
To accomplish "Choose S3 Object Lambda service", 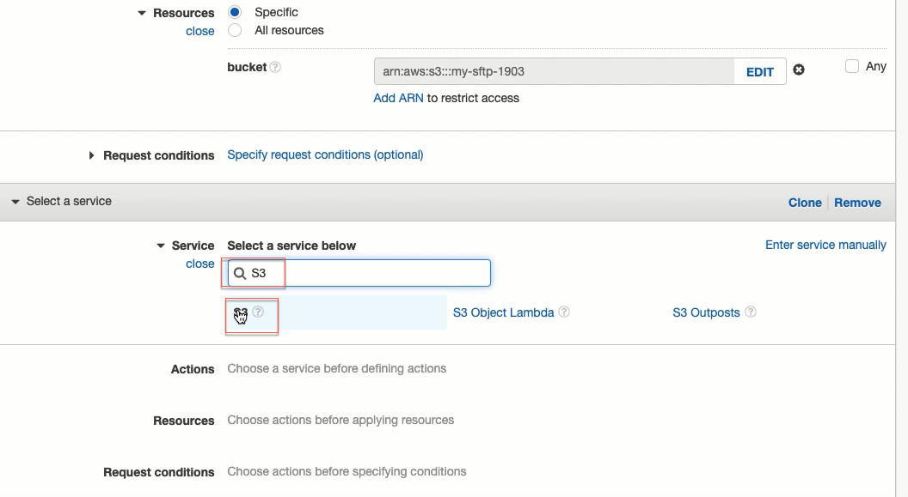I will (503, 312).
